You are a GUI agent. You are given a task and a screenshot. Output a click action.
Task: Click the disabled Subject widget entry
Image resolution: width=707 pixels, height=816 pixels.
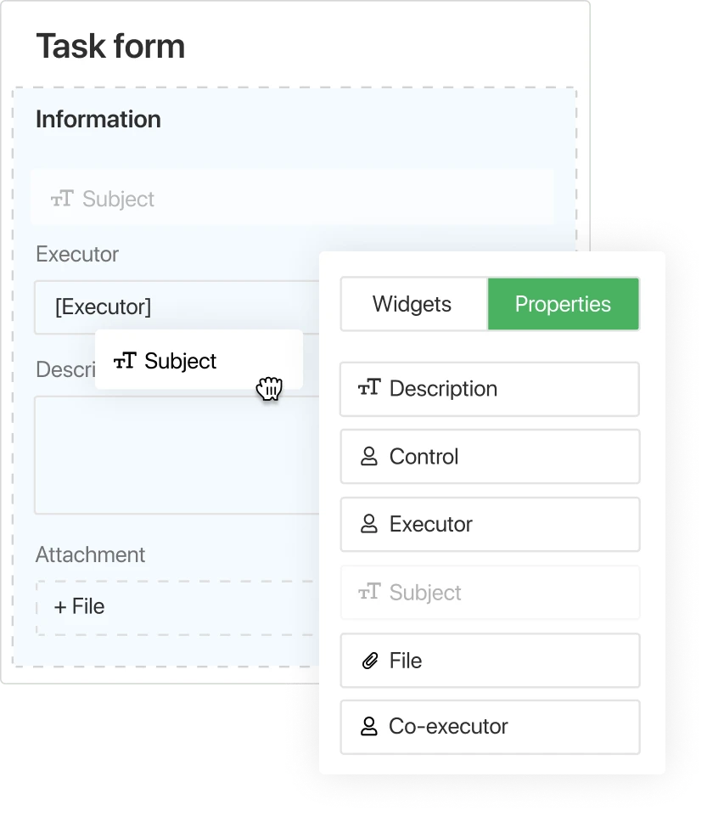click(x=490, y=593)
